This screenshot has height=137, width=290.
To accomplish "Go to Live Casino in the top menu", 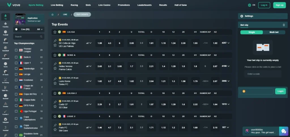I will point(105,5).
